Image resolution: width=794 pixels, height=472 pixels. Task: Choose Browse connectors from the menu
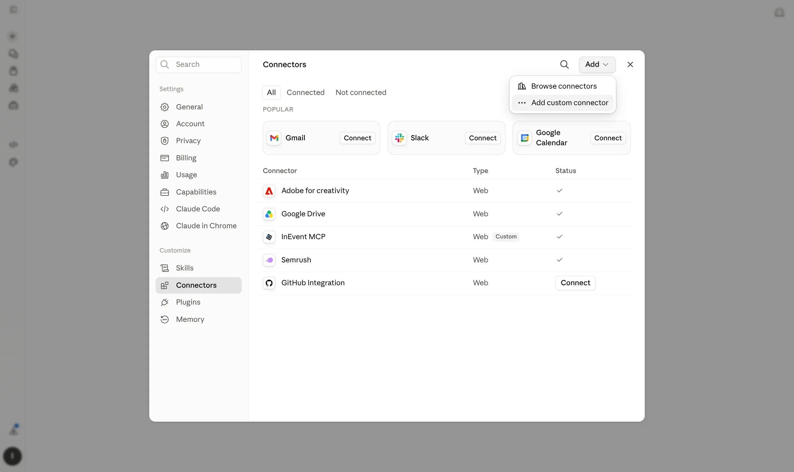(562, 86)
